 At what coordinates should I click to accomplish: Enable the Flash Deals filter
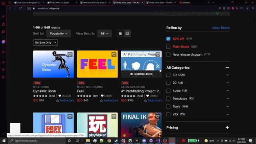tap(168, 47)
